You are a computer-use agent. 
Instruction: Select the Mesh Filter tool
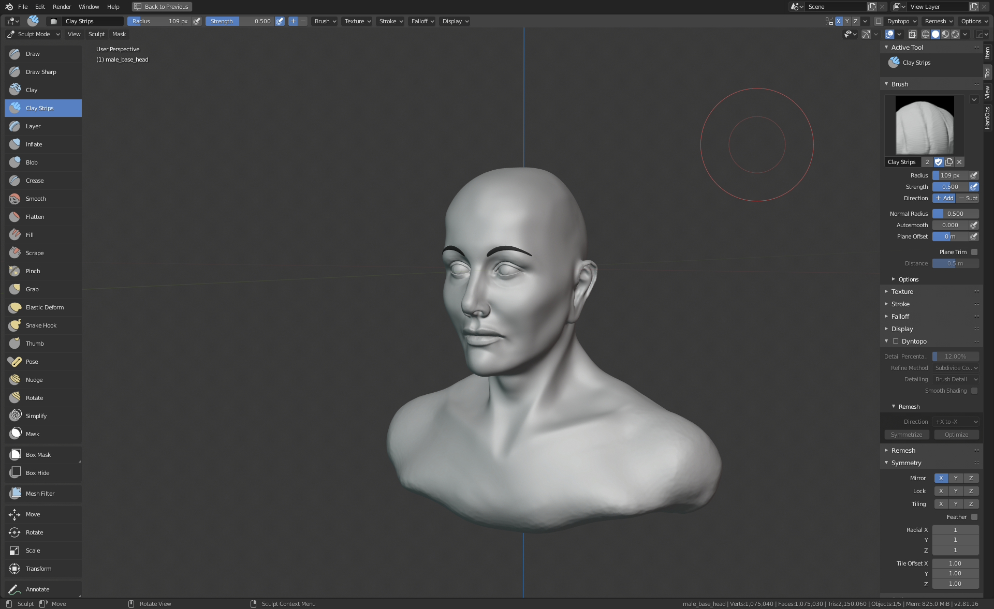click(x=40, y=494)
